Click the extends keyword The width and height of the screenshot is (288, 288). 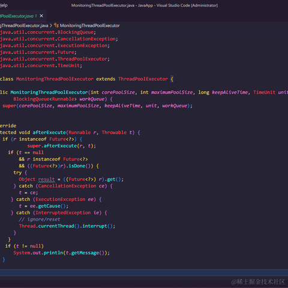(106, 79)
